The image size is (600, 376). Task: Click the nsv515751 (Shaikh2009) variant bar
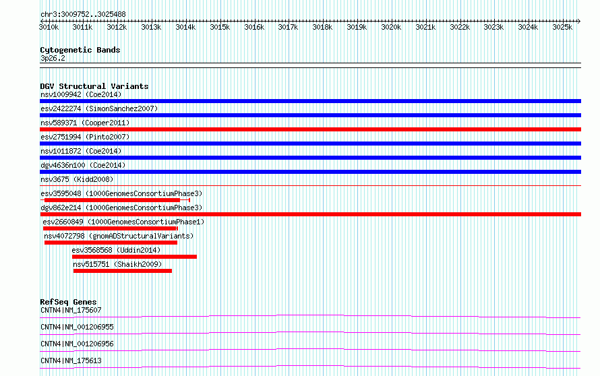(123, 271)
